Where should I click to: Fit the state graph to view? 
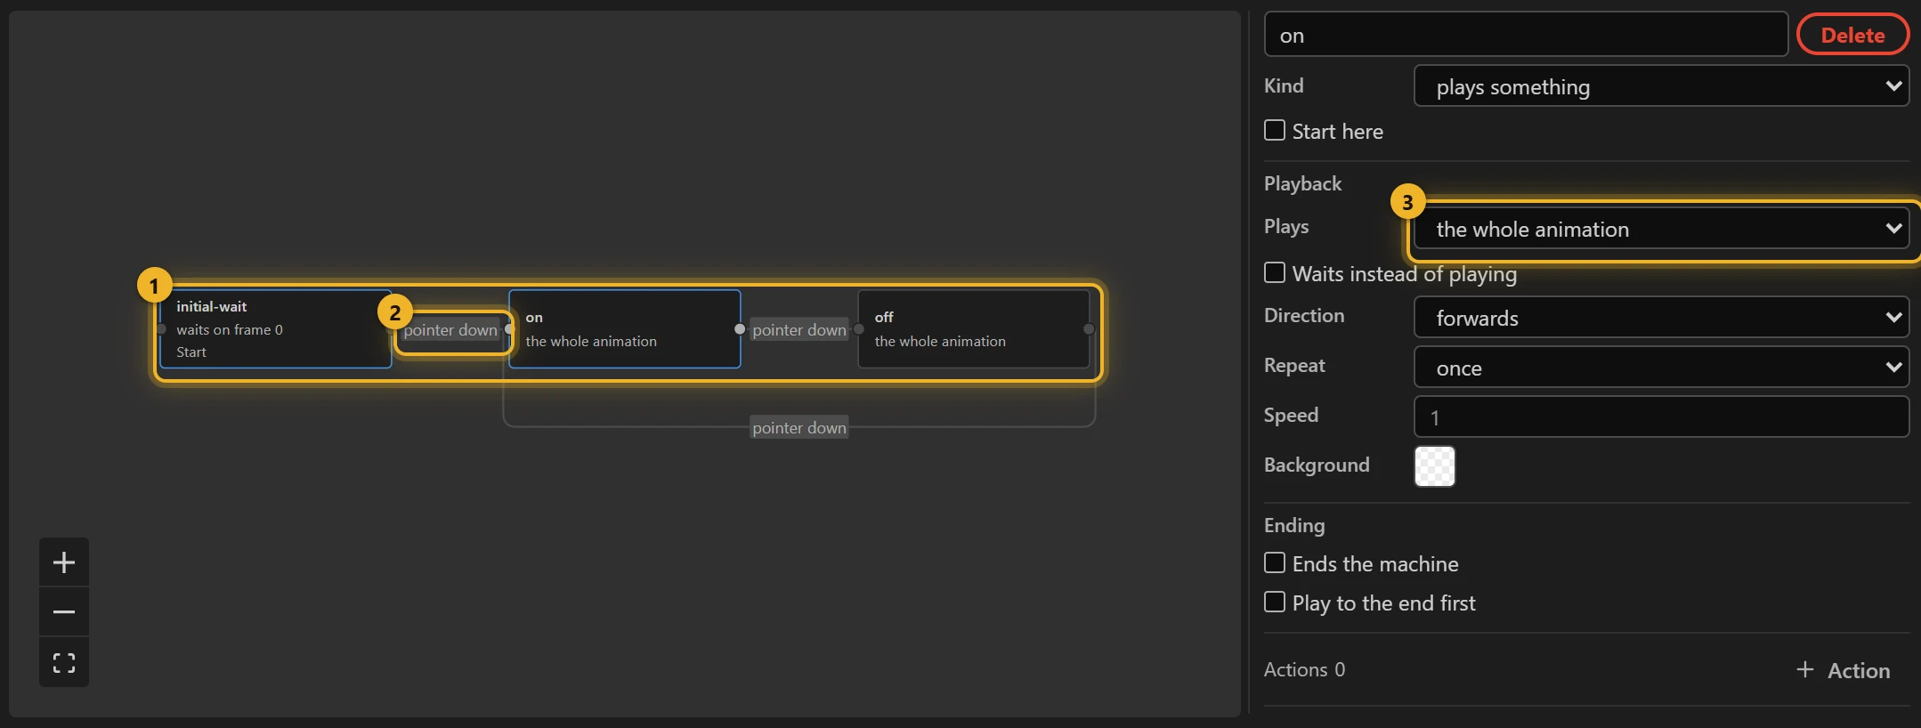[x=64, y=662]
